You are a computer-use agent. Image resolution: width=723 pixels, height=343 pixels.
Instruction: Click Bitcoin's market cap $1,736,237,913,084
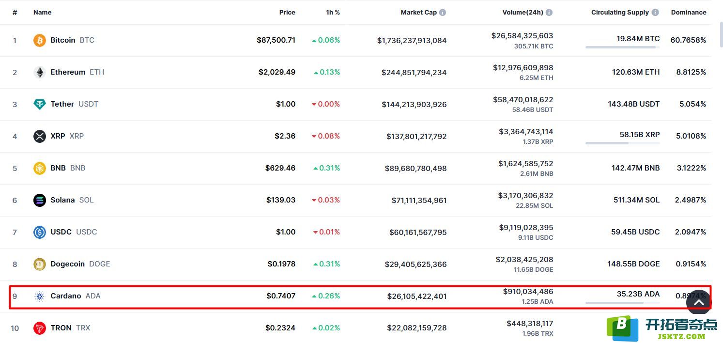pyautogui.click(x=412, y=41)
